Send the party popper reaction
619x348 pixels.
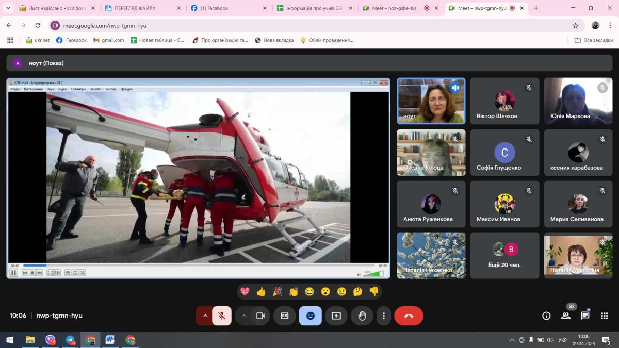point(277,292)
